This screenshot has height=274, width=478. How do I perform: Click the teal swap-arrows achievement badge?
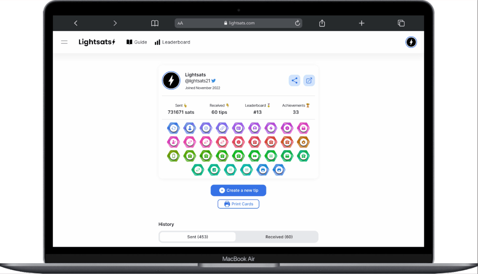click(x=198, y=170)
